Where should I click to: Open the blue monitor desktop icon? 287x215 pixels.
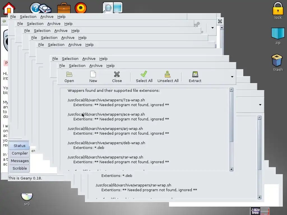point(117,8)
